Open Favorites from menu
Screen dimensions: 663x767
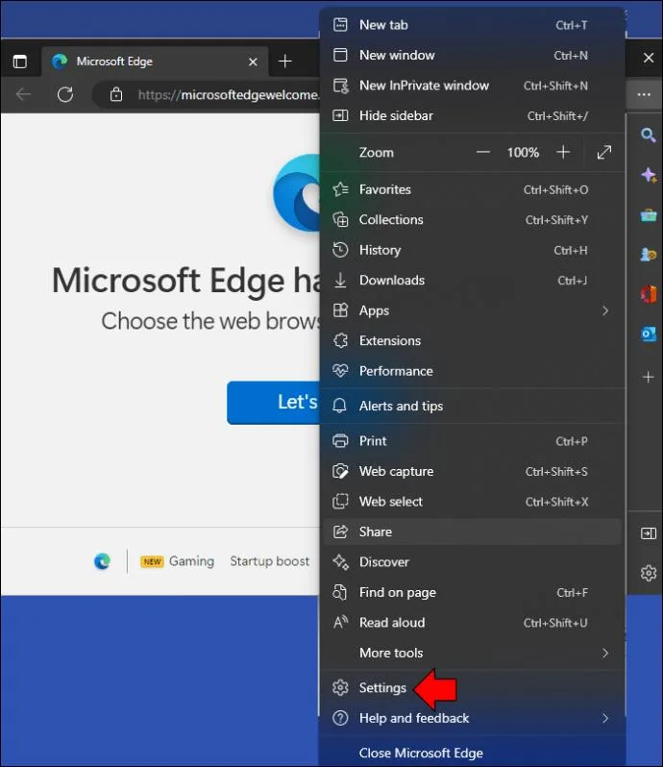[x=473, y=189]
